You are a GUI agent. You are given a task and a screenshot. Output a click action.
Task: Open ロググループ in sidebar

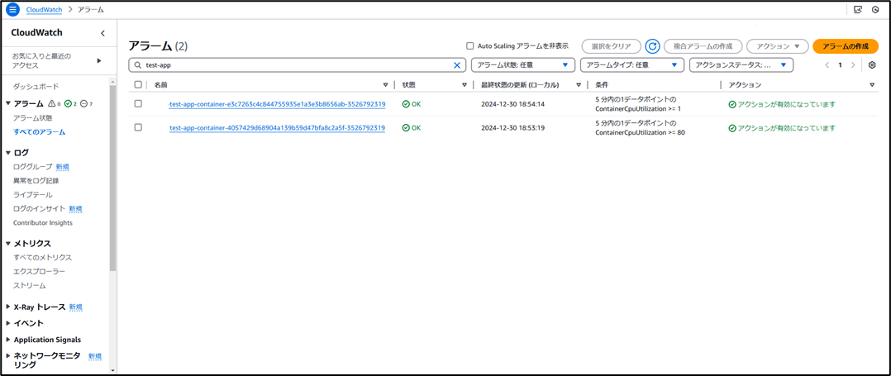coord(32,166)
